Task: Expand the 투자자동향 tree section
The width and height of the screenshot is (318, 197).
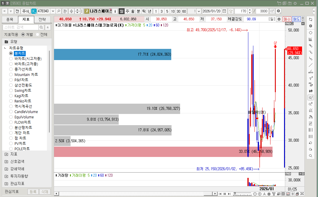Action: pyautogui.click(x=6, y=176)
